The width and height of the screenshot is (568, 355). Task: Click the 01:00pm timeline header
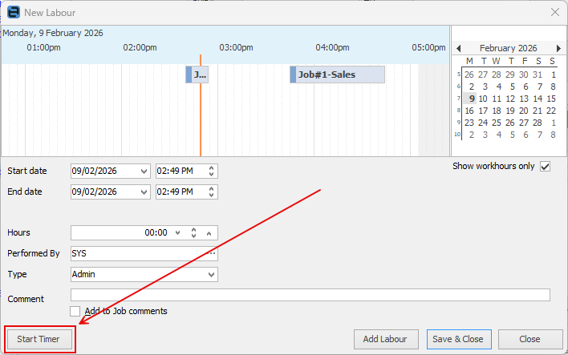pos(44,48)
